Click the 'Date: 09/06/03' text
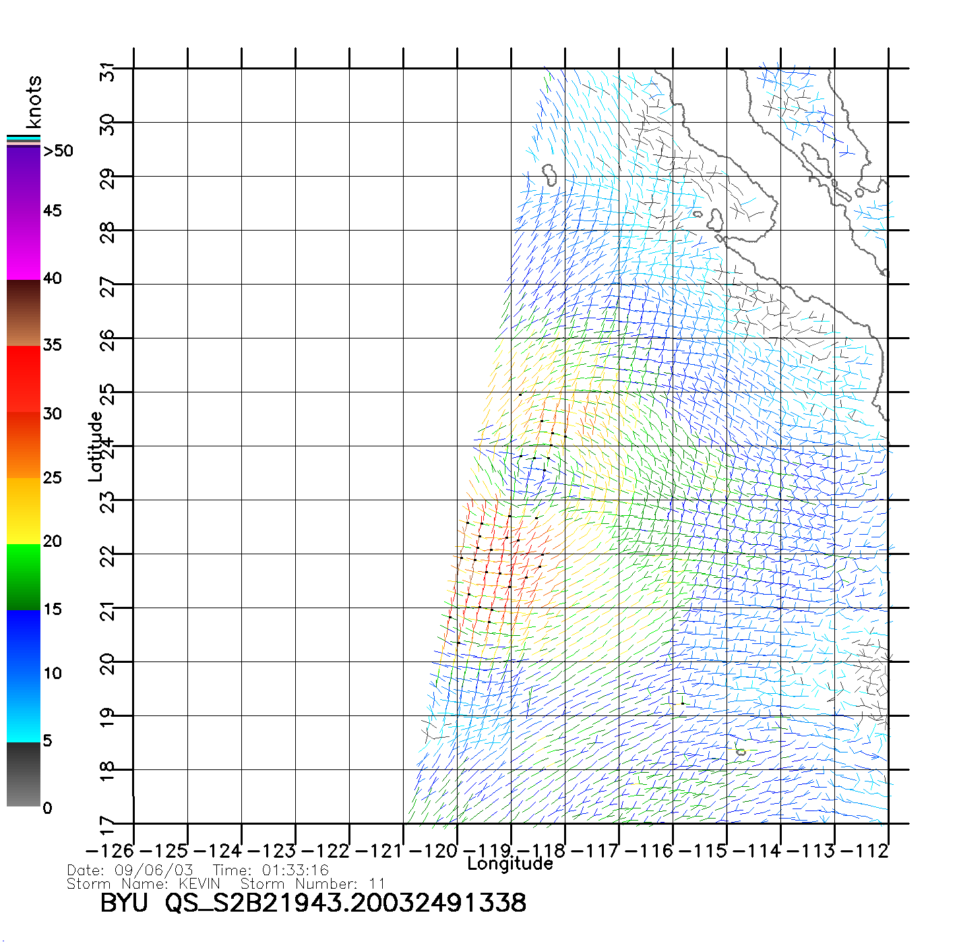Screen dimensions: 957x944 130,870
